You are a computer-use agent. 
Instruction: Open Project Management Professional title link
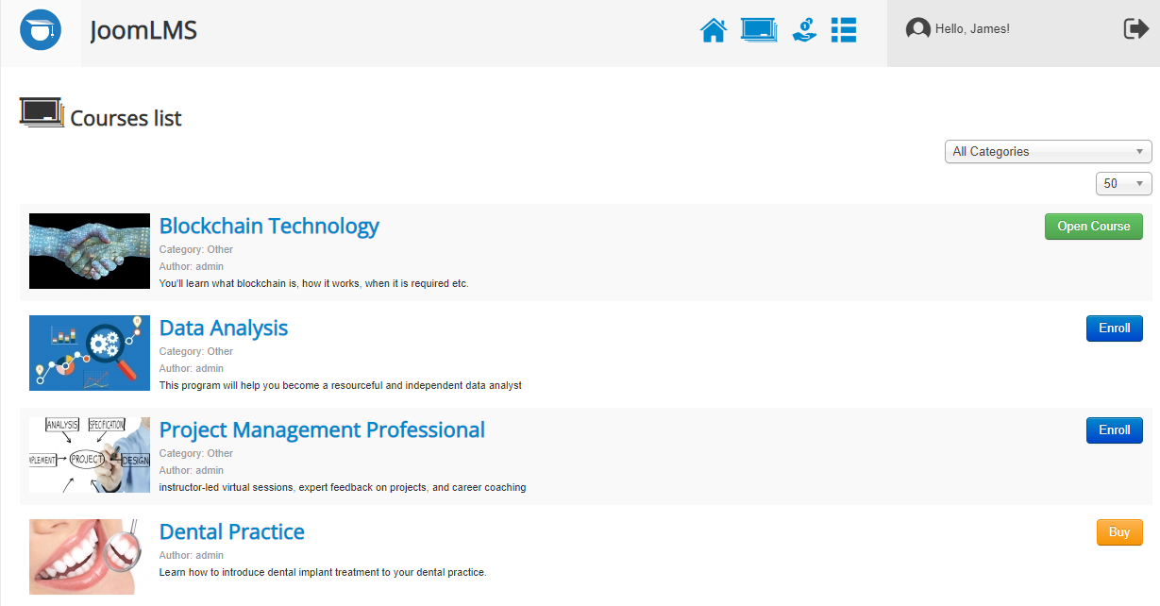[322, 430]
